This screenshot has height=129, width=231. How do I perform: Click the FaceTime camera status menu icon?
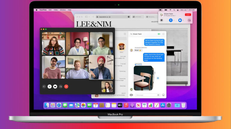(x=160, y=10)
